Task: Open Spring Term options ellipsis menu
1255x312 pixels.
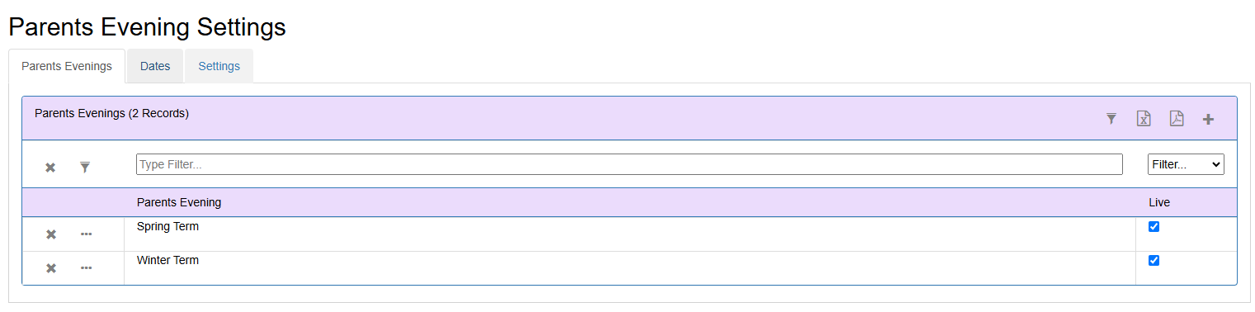Action: (86, 234)
